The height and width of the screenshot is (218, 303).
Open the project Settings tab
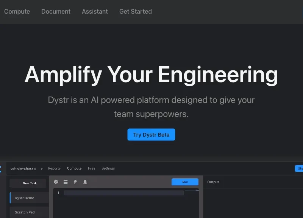pos(108,168)
